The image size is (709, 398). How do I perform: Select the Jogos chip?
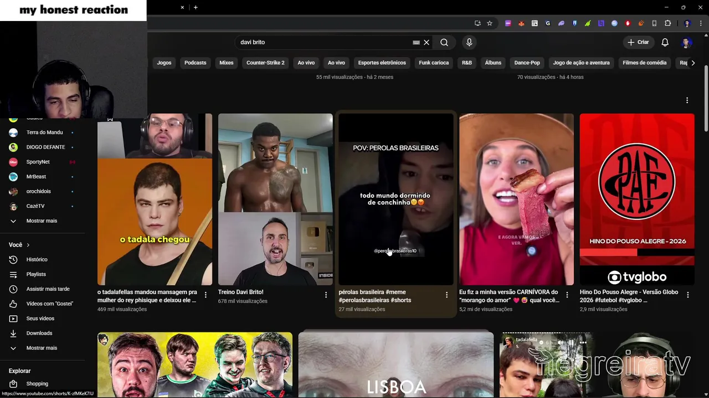click(164, 63)
